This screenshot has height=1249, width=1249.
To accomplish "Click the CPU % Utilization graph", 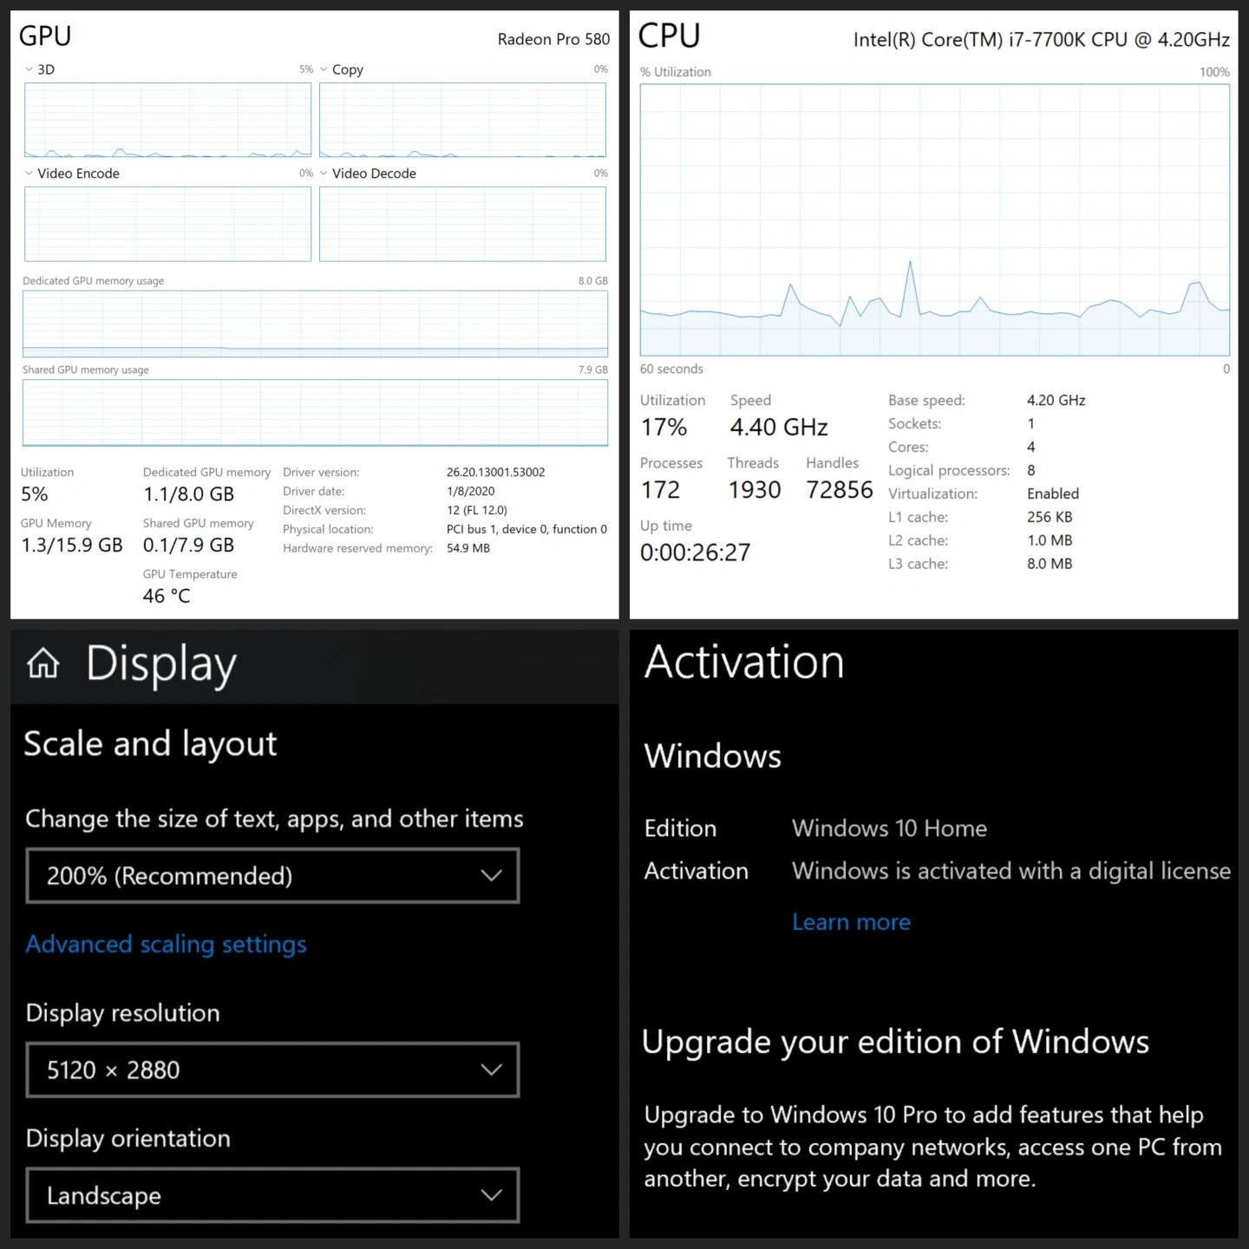I will [x=934, y=219].
